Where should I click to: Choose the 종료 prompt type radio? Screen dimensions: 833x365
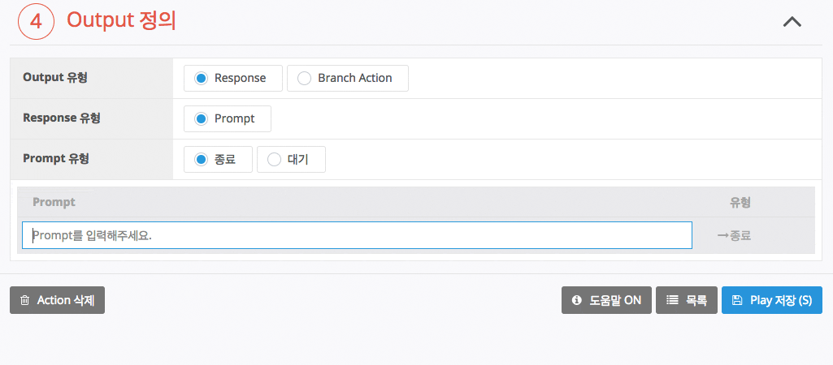(201, 160)
